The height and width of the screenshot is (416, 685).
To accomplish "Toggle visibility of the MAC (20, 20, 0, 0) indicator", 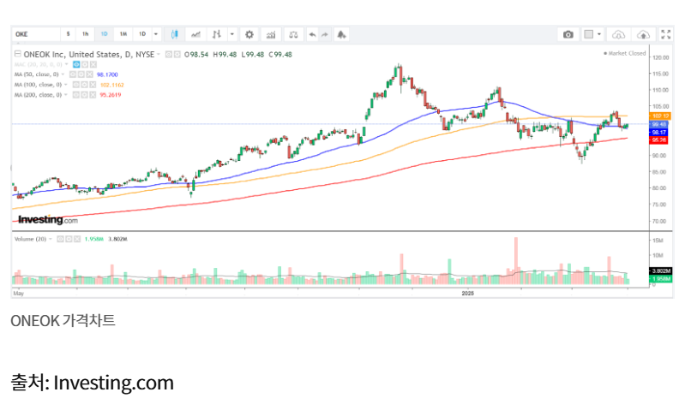I will pos(76,64).
